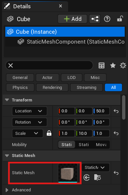This screenshot has width=128, height=195.
Task: Browse to Static Mesh asset in Content Browser
Action: (x=97, y=177)
